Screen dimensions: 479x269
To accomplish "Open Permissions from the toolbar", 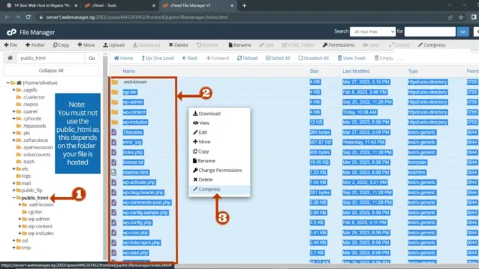I will (338, 45).
